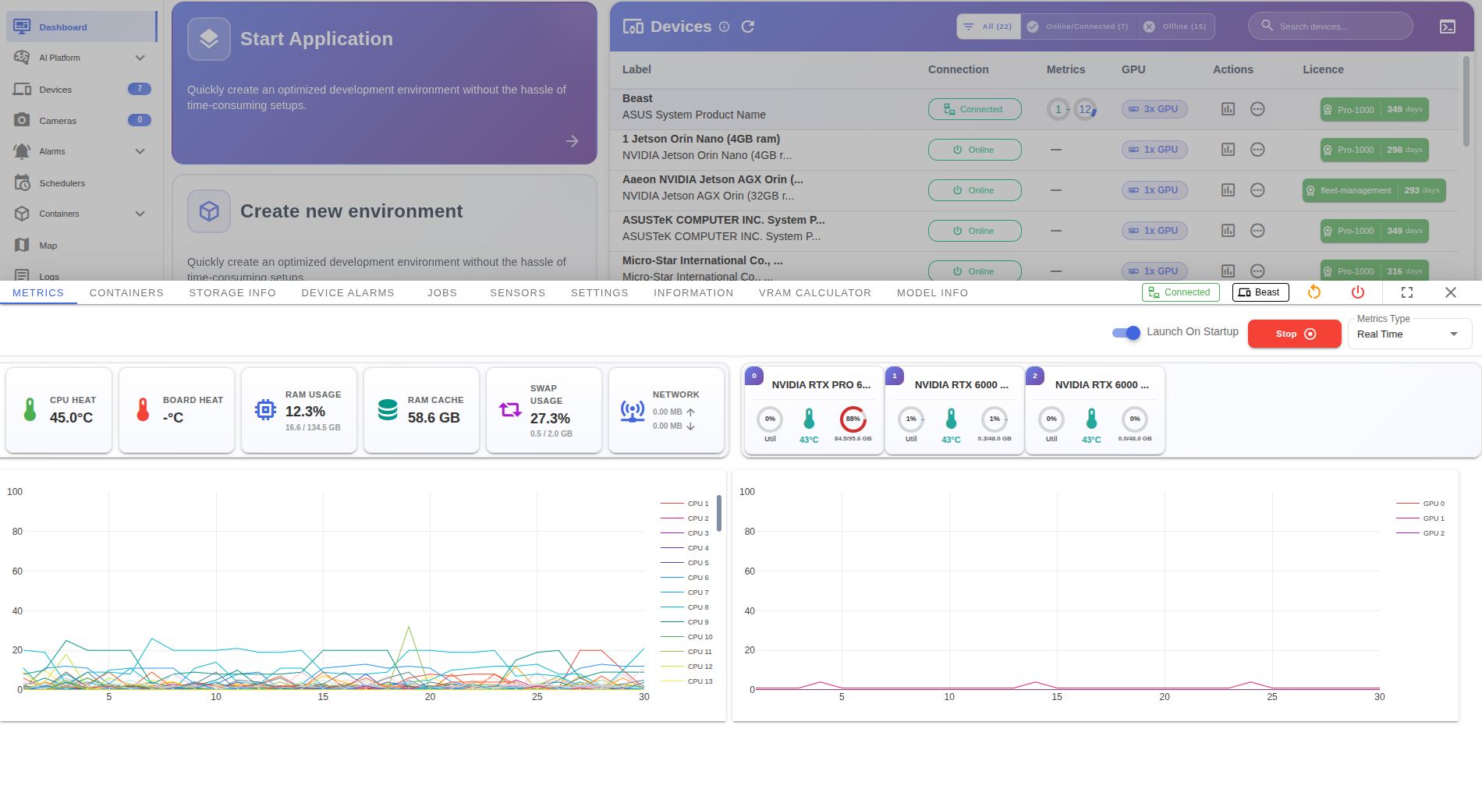The width and height of the screenshot is (1482, 803).
Task: Open the Start Application arrow button
Action: 572,140
